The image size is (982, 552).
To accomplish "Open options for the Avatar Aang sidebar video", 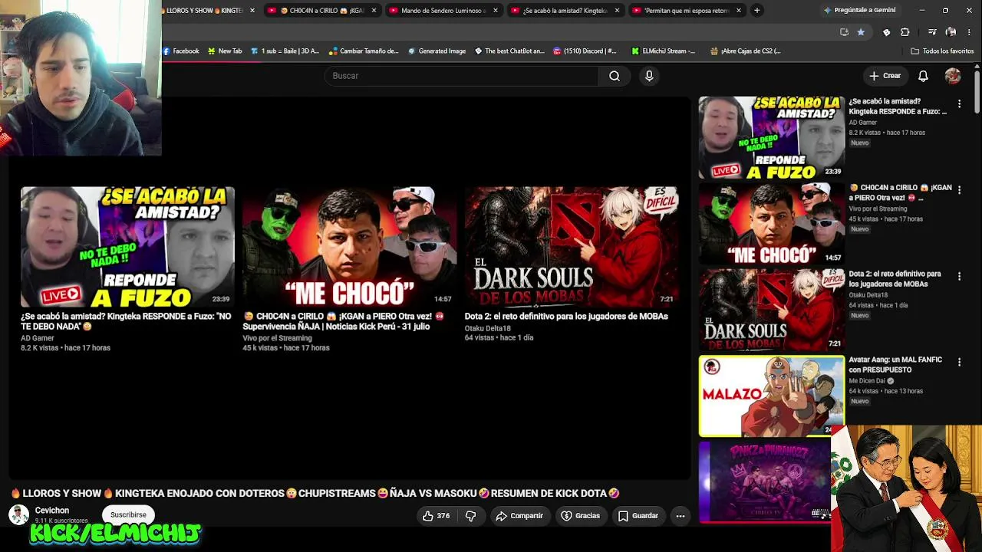I will [x=959, y=362].
